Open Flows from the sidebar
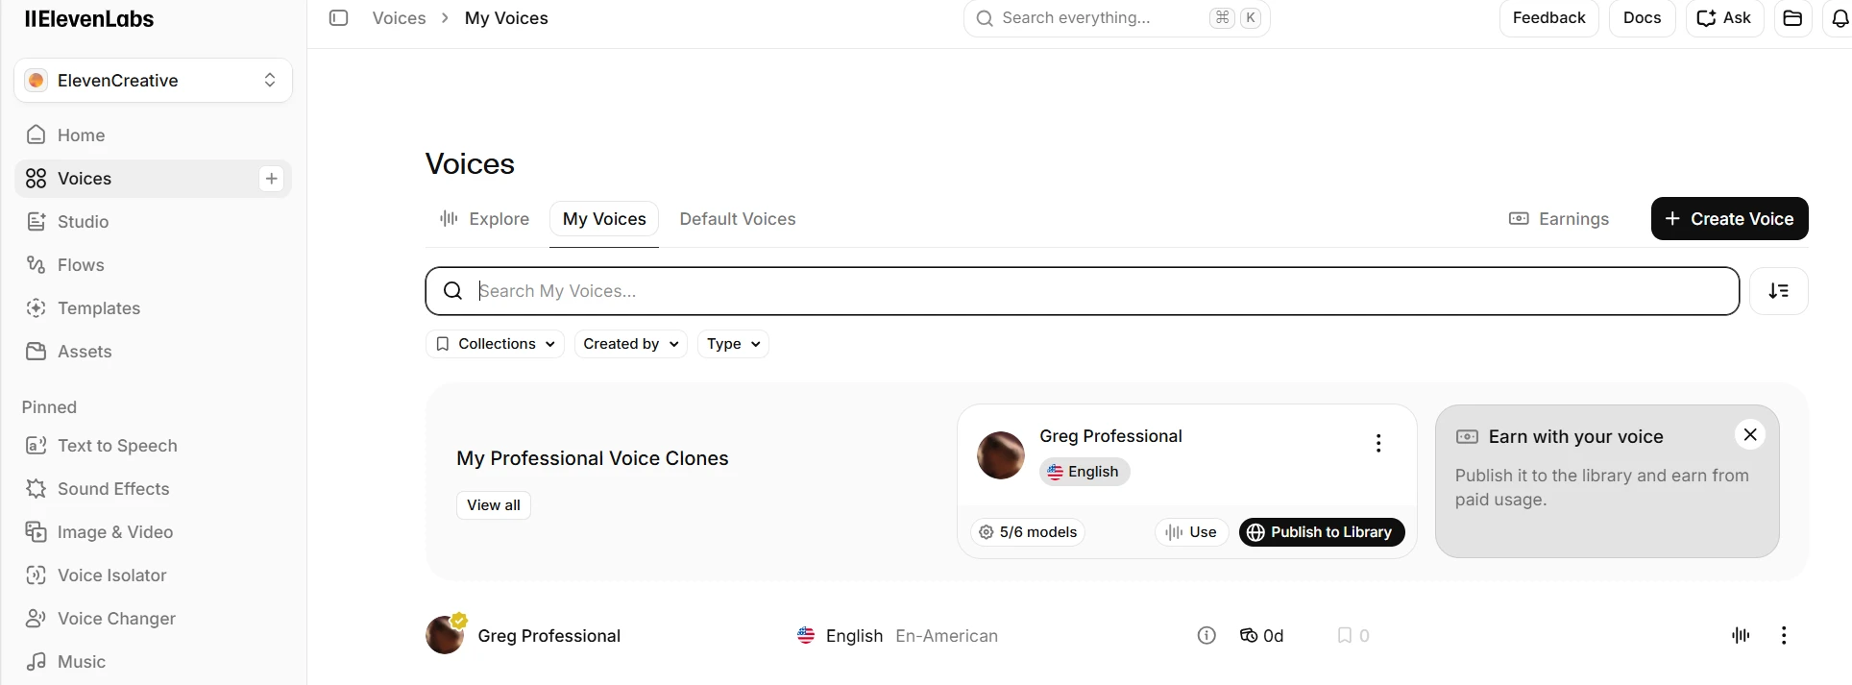 pos(154,265)
